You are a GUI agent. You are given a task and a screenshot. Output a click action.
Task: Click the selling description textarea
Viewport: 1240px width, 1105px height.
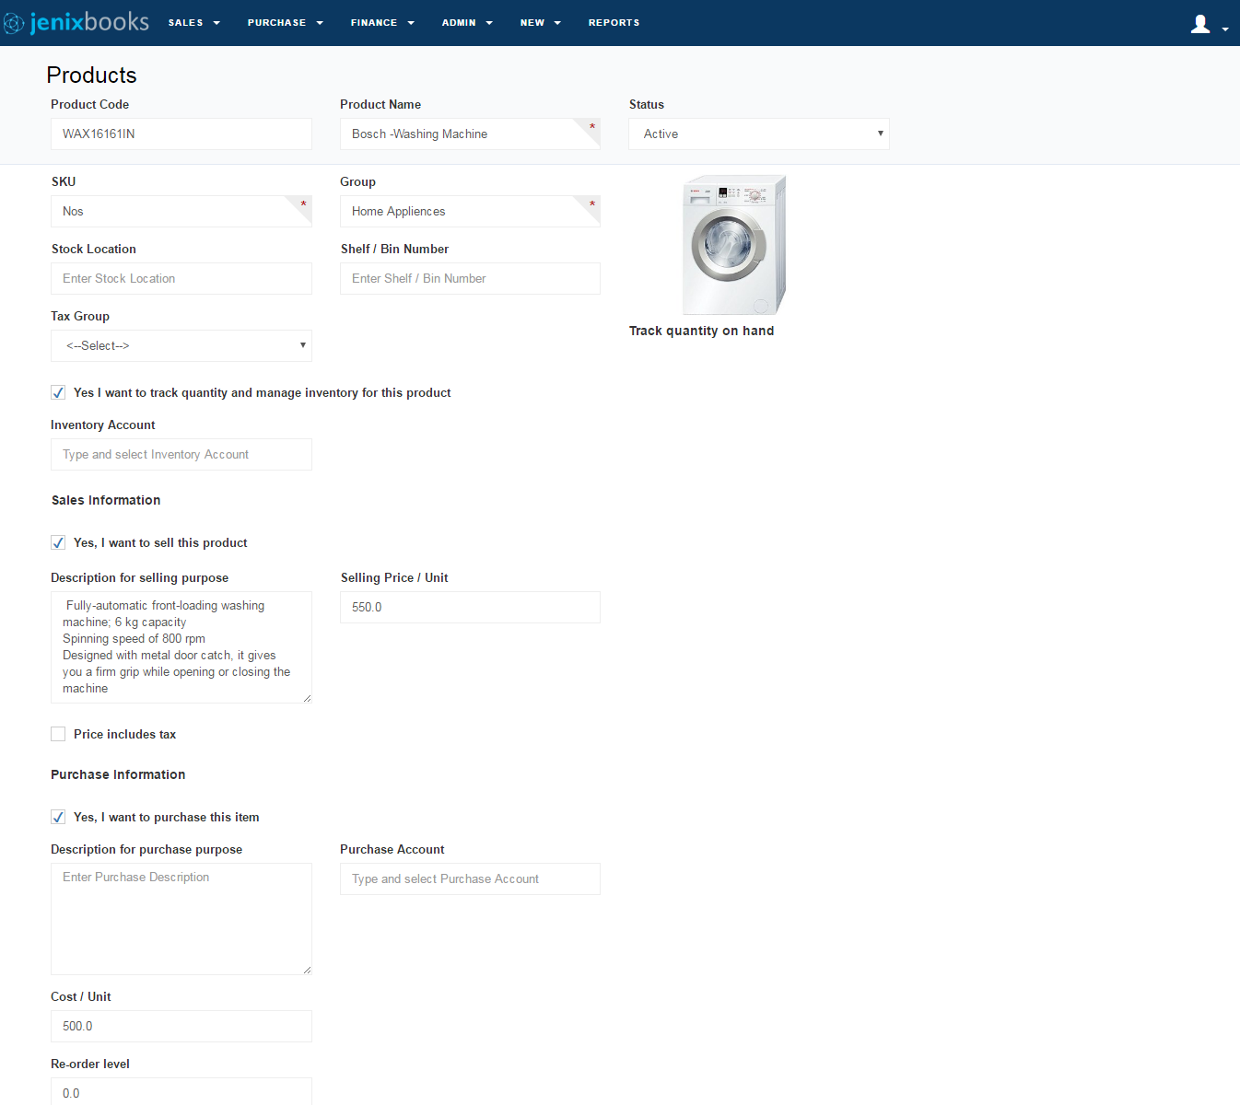(181, 647)
